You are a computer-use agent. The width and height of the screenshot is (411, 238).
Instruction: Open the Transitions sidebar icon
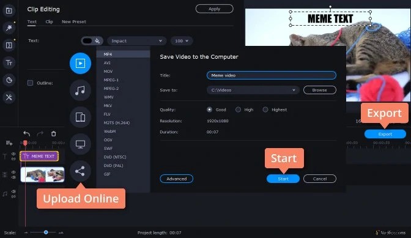coord(9,45)
